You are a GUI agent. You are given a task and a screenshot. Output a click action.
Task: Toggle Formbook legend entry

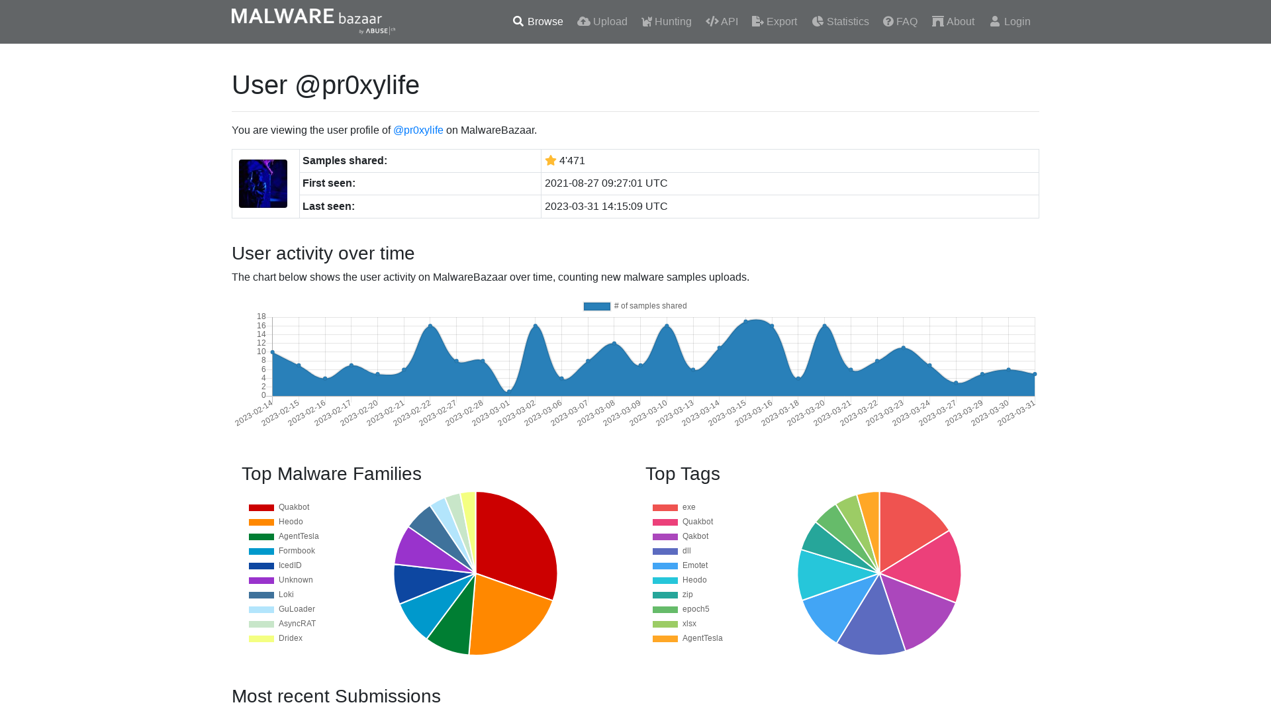click(282, 551)
